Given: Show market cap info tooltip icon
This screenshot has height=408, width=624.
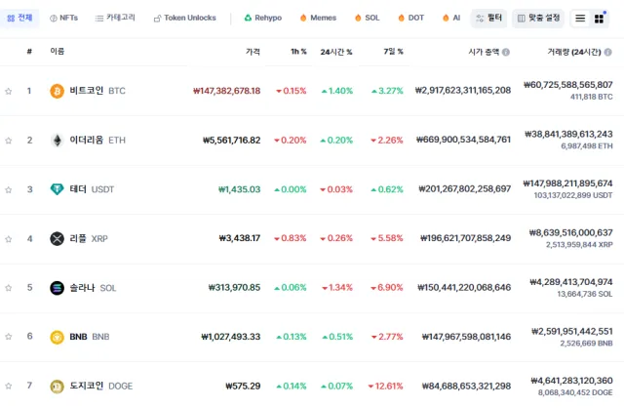Looking at the screenshot, I should click(506, 52).
